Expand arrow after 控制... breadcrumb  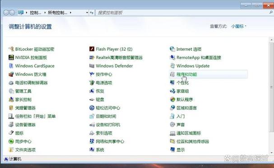pos(45,13)
